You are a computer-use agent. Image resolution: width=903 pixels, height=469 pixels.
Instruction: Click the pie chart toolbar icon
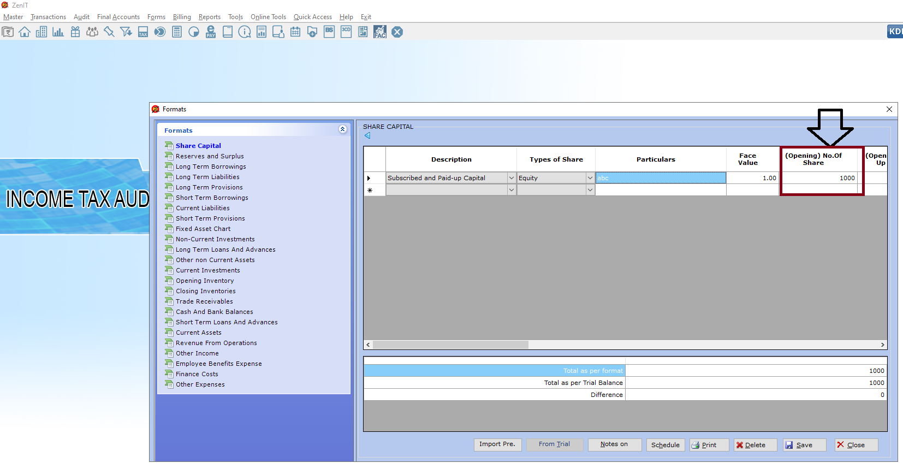coord(194,32)
